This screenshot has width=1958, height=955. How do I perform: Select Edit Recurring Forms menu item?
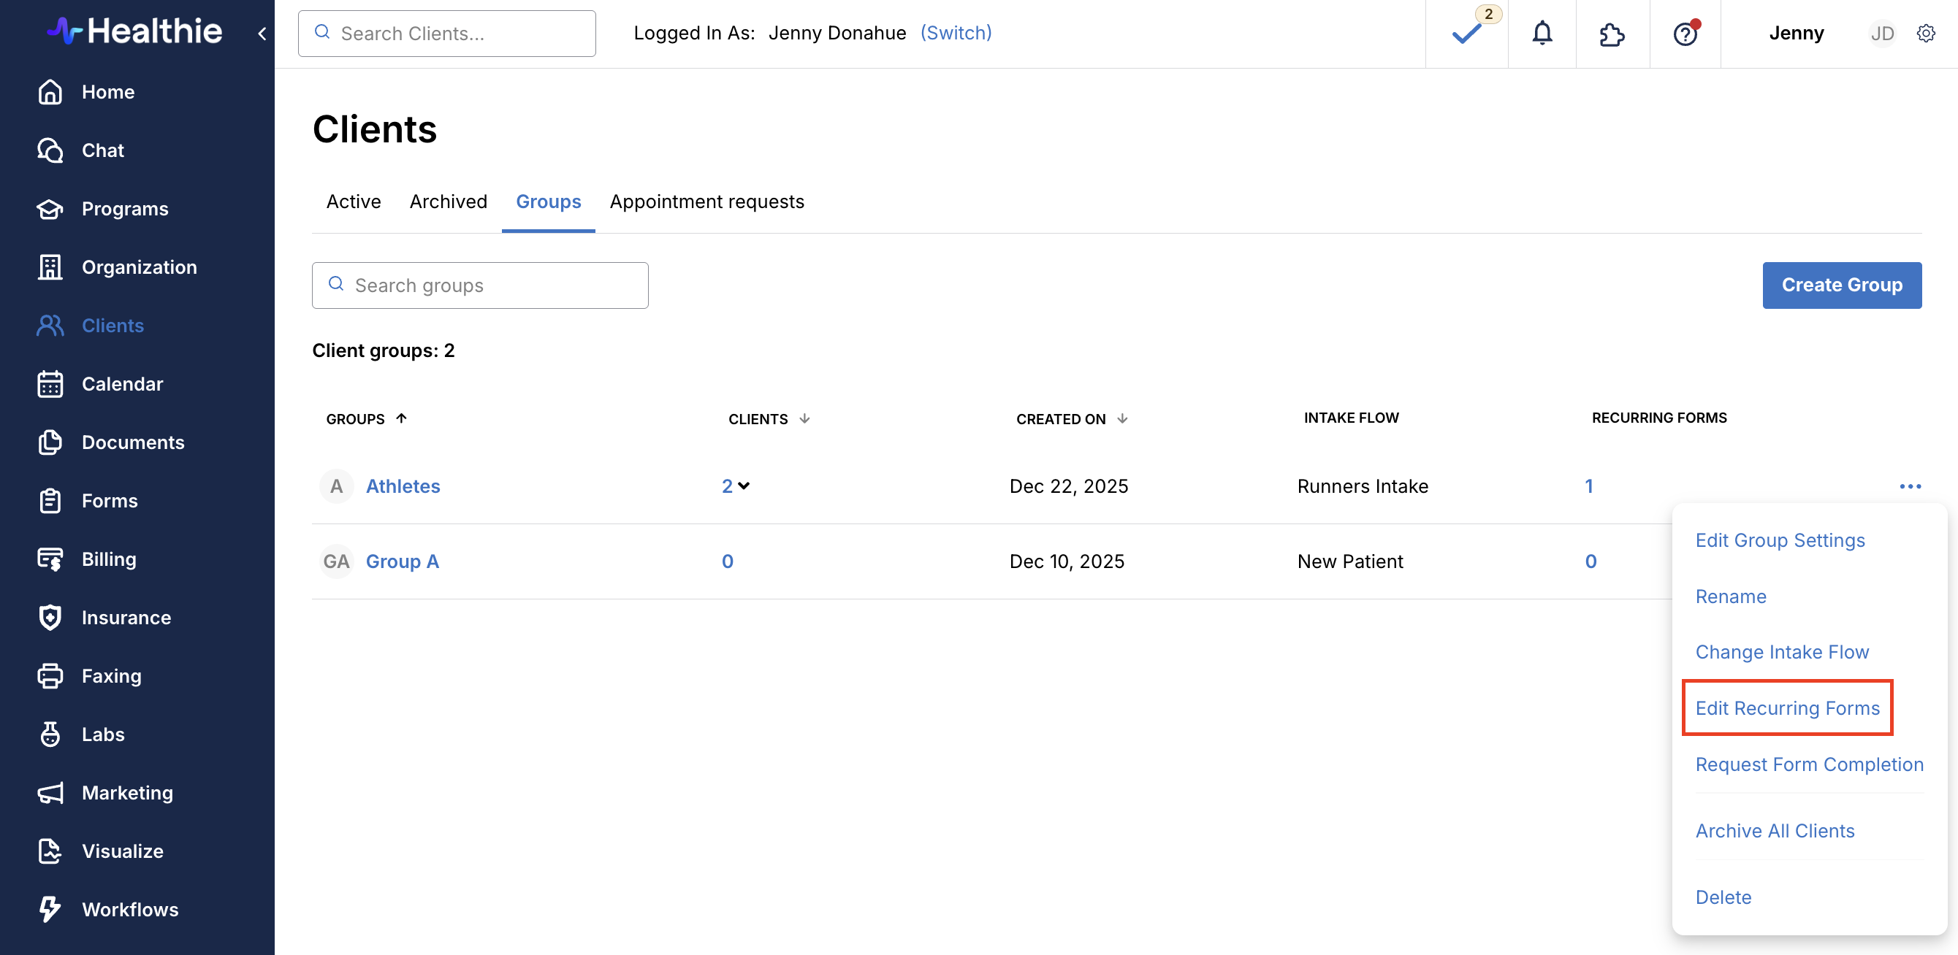coord(1787,708)
